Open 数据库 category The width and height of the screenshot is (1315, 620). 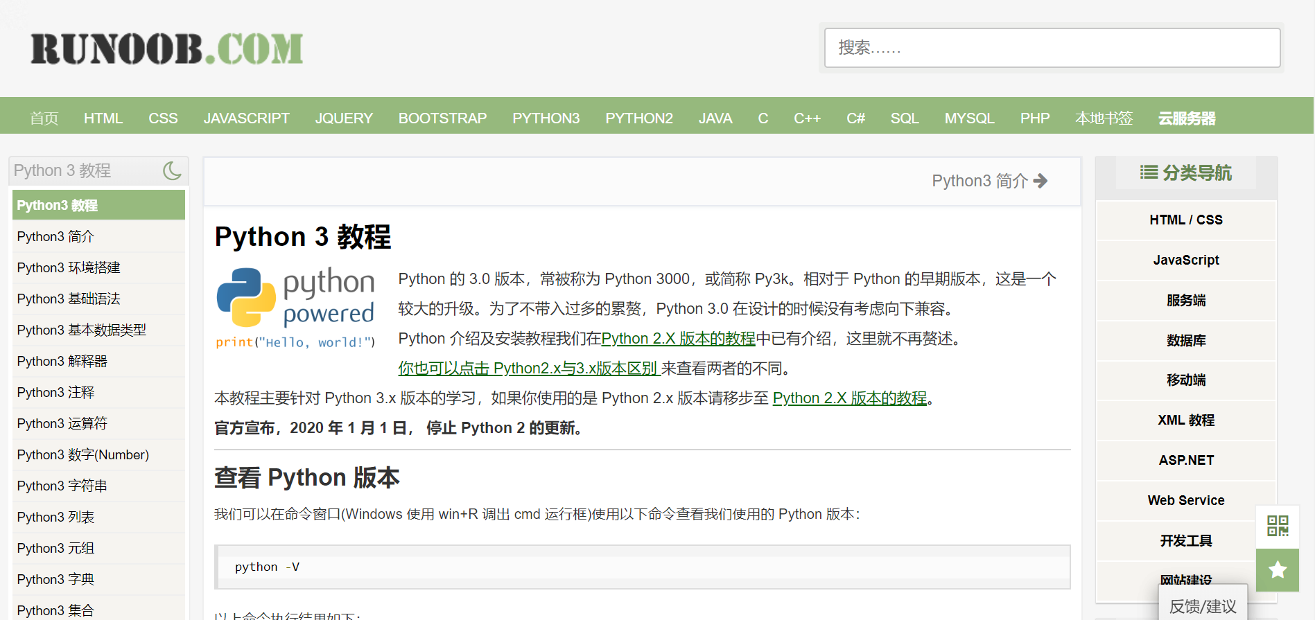tap(1186, 340)
